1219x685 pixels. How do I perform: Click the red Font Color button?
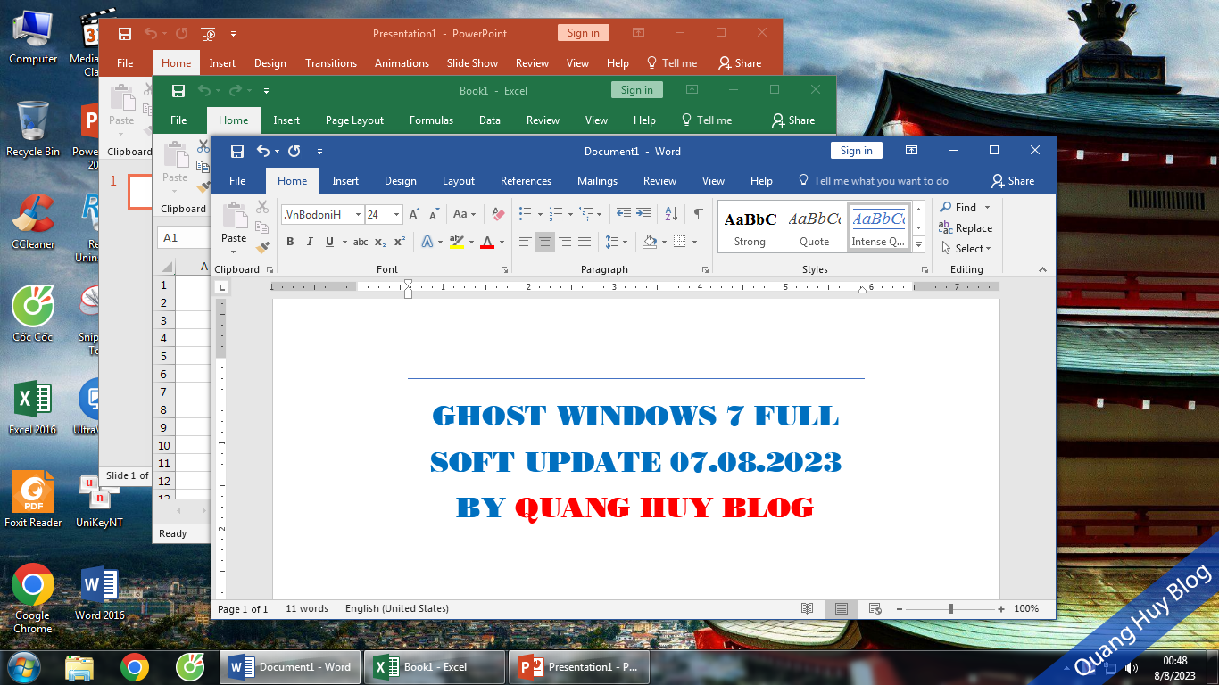click(x=487, y=242)
